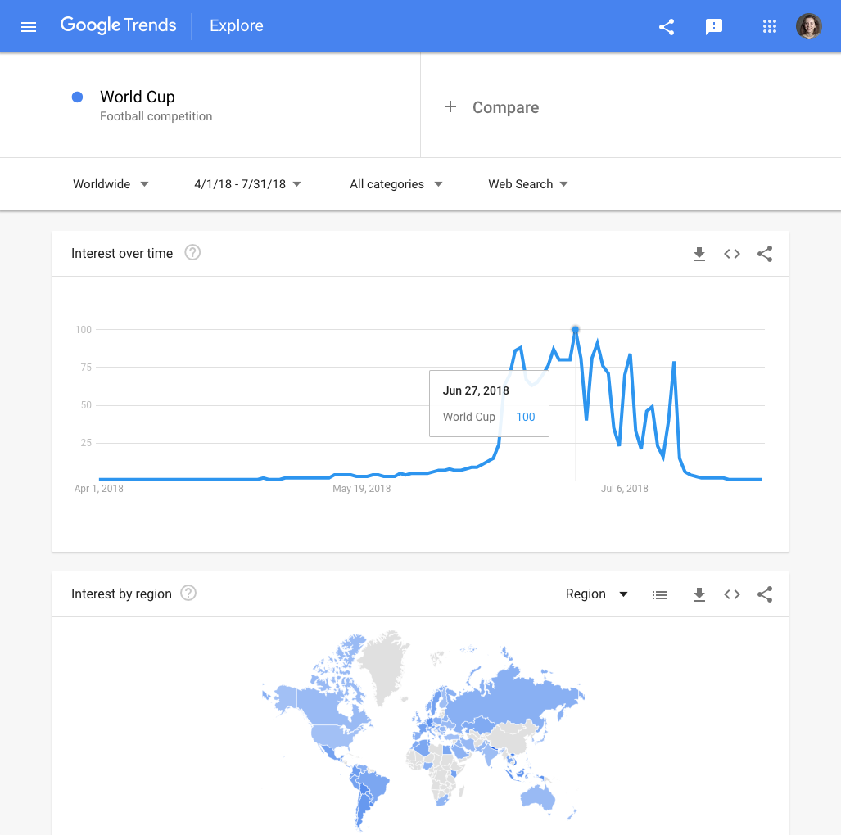Open help for Interest by region
Screen dimensions: 841x835
tap(188, 594)
